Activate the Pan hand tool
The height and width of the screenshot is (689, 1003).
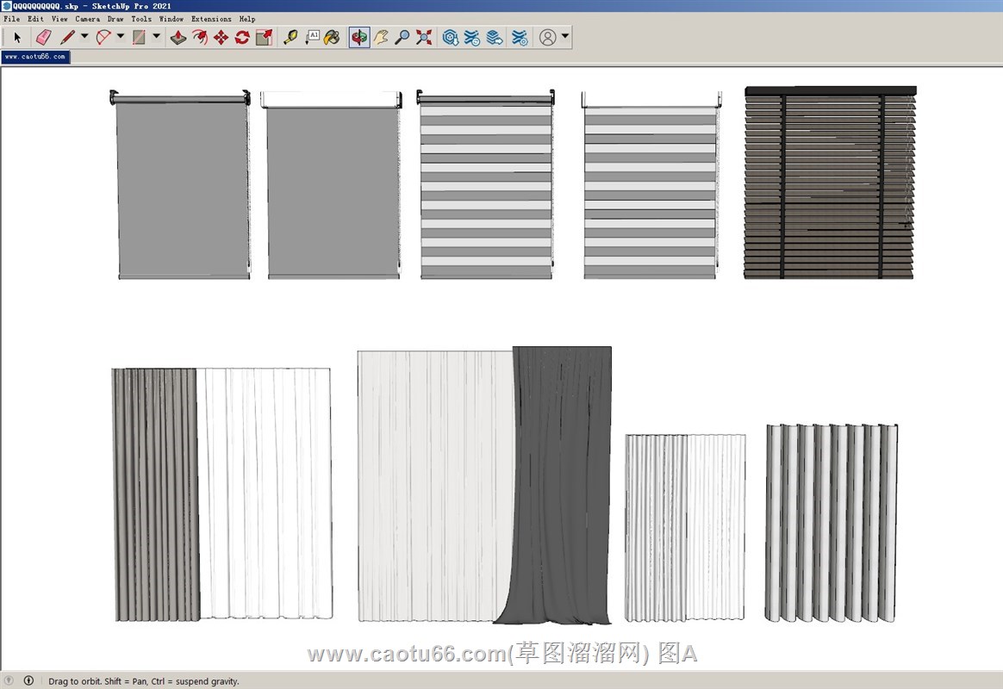[381, 37]
